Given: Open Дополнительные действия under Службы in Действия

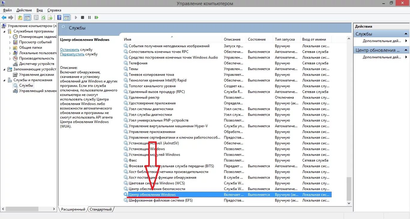Looking at the screenshot, I should click(382, 41).
